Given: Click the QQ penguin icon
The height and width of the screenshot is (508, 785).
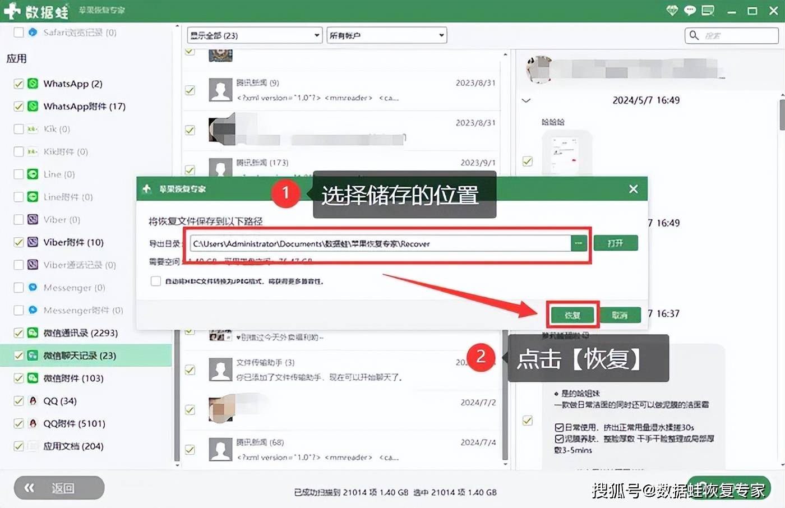Looking at the screenshot, I should click(33, 400).
